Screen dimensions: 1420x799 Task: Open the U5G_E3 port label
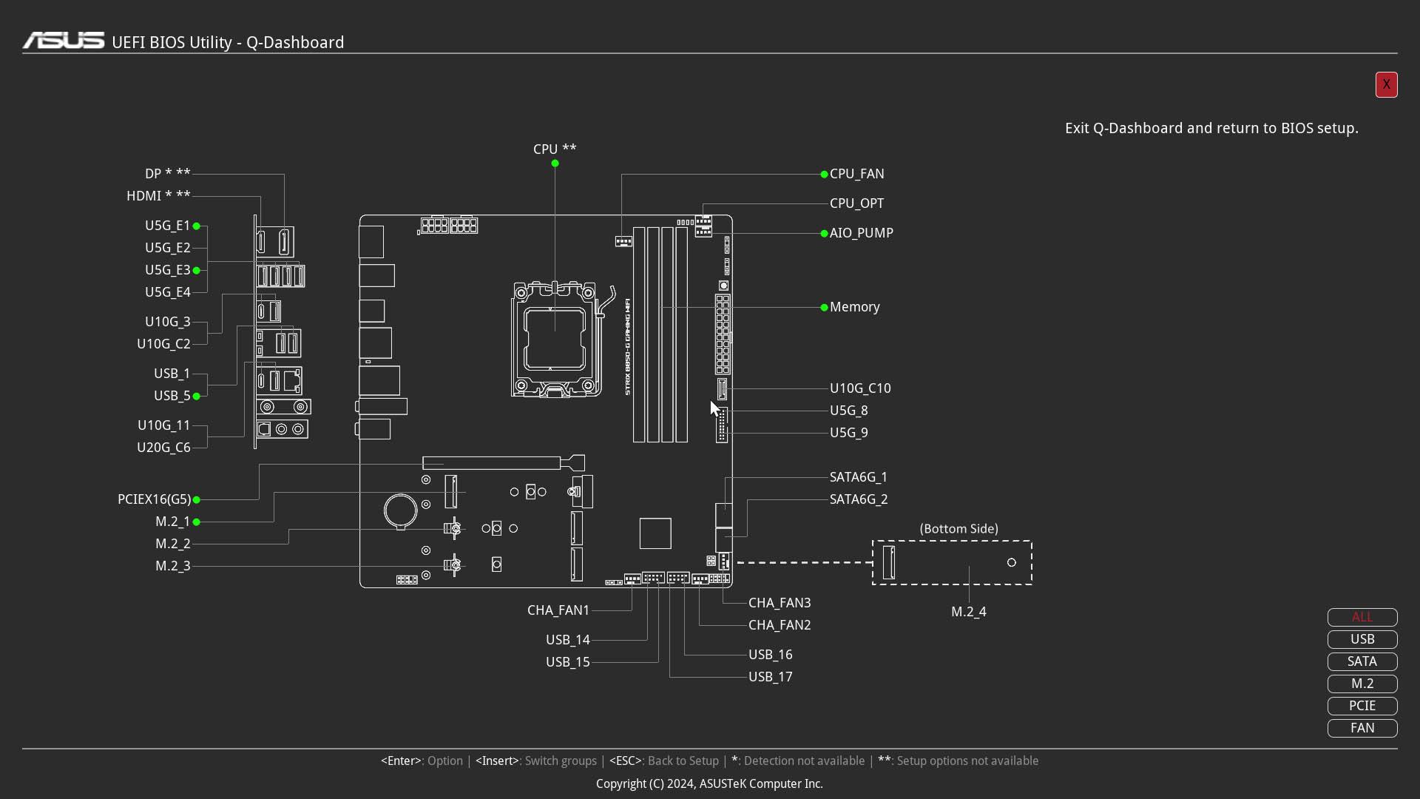(x=168, y=270)
